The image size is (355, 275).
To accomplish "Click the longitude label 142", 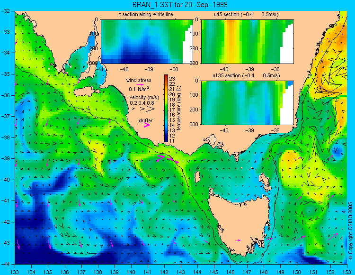I will 164,272.
